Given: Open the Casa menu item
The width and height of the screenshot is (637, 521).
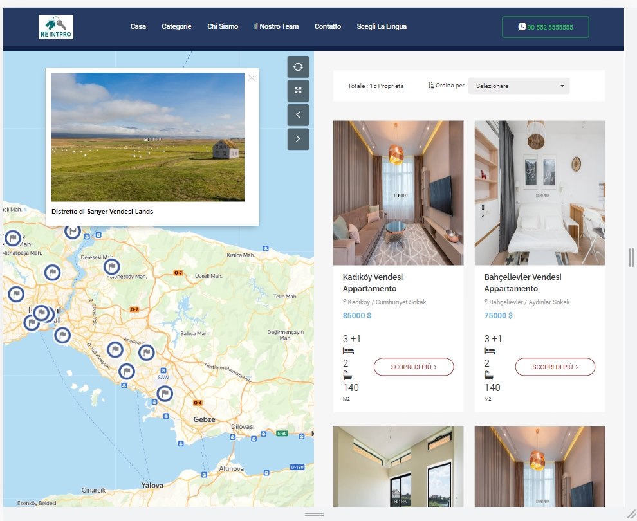Looking at the screenshot, I should point(138,26).
